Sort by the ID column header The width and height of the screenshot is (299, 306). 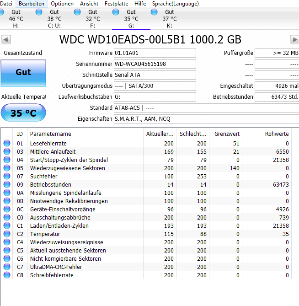[x=20, y=134]
